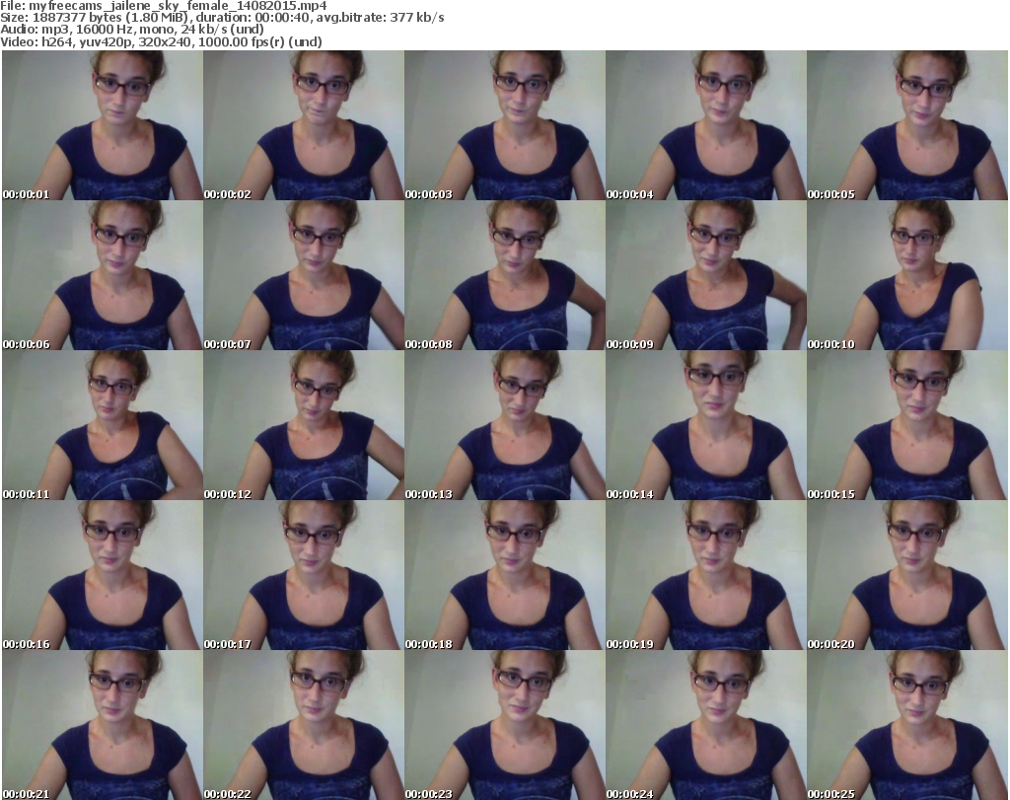The width and height of the screenshot is (1010, 800).
Task: Select the frame stamped 00:00:16
Action: [103, 575]
